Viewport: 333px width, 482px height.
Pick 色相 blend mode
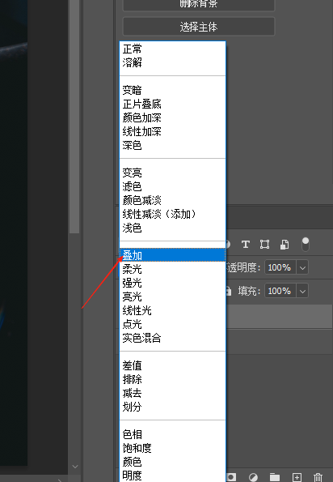[173, 435]
